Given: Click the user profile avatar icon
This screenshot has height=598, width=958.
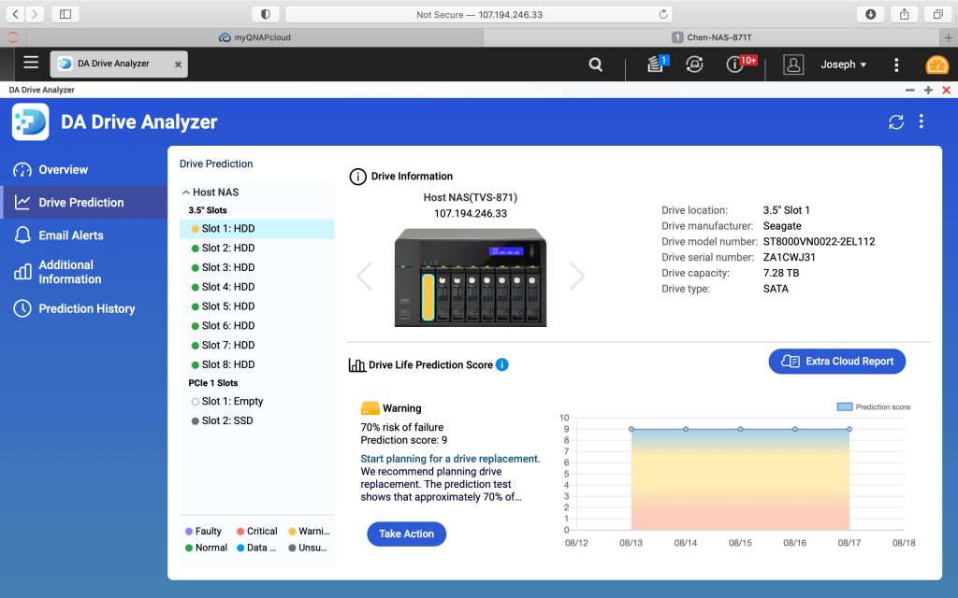Looking at the screenshot, I should (793, 64).
